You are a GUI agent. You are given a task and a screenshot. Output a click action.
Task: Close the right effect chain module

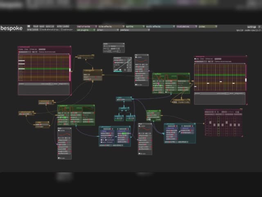194,124
